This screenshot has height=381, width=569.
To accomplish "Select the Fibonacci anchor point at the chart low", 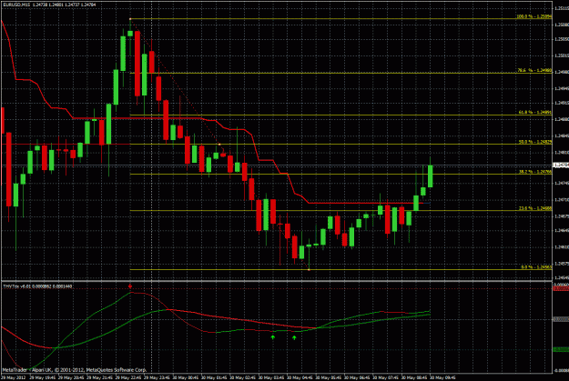I will (309, 270).
